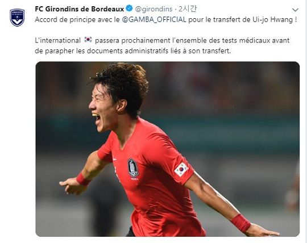Expand the tweet options chevron
Screen dimensions: 307x243
295,10
